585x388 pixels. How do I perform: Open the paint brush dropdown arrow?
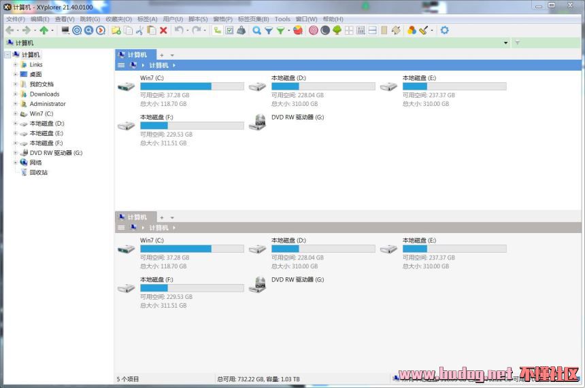pos(432,30)
